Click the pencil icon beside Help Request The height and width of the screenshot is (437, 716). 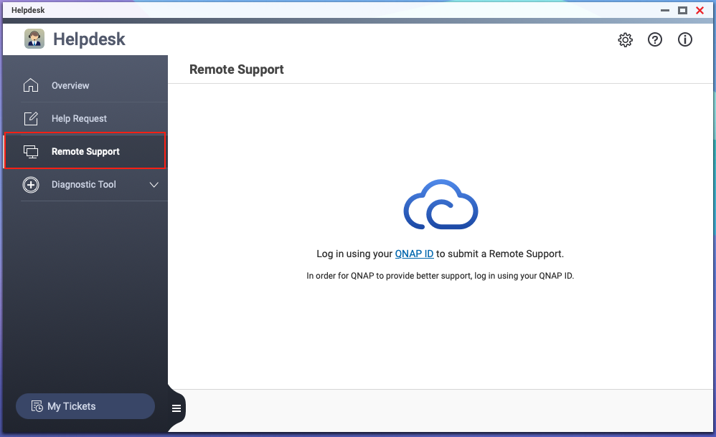click(x=31, y=117)
